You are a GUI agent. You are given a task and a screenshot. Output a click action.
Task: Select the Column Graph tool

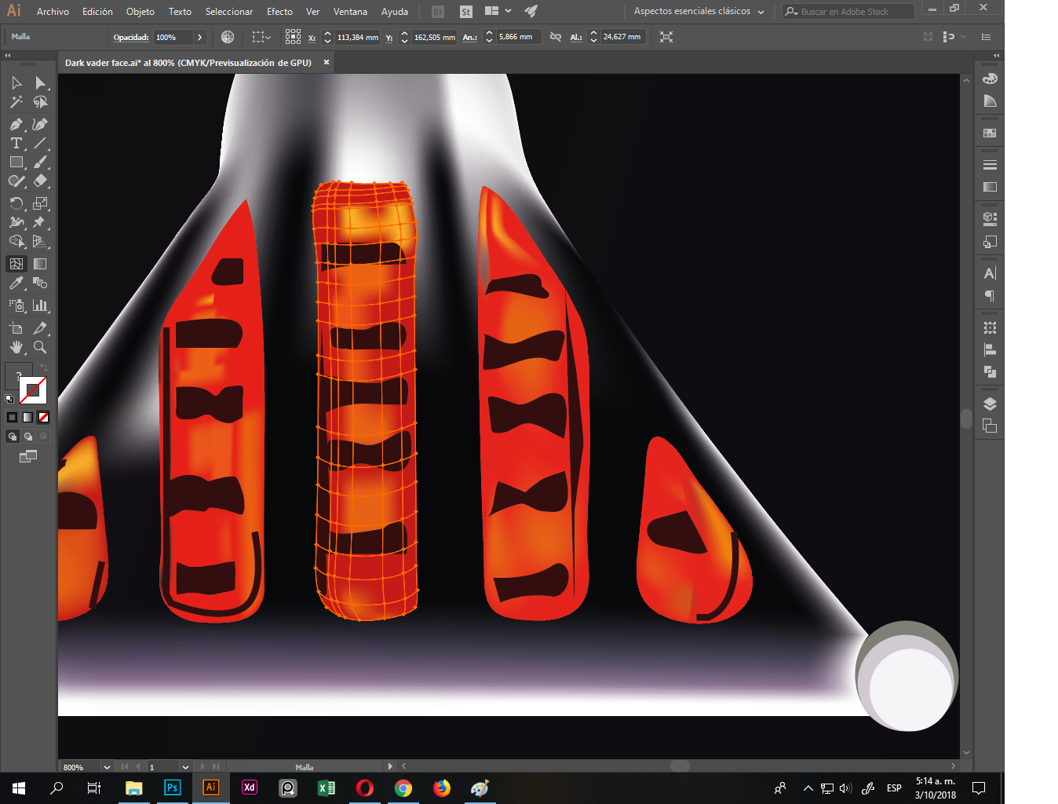(40, 305)
